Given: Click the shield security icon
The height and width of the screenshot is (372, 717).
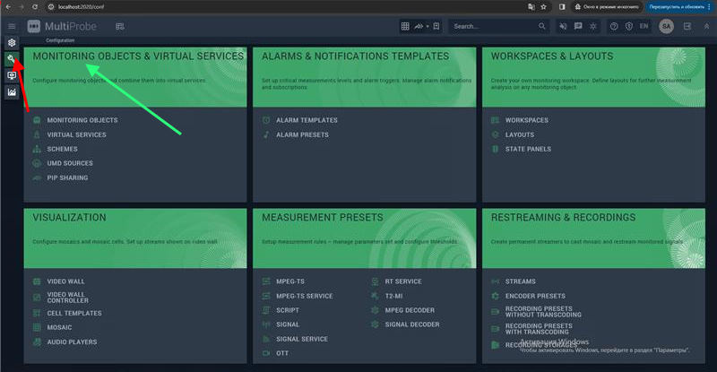Looking at the screenshot, I should [x=628, y=27].
